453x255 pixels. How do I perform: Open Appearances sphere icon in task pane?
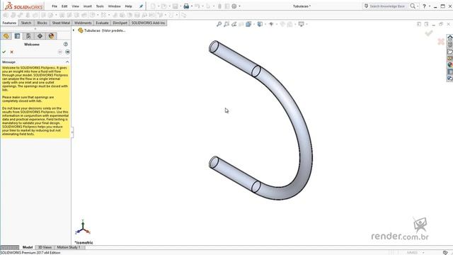click(x=450, y=64)
